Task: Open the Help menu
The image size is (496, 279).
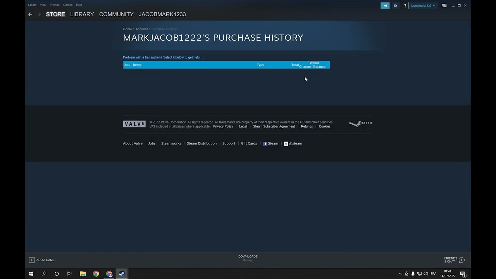Action: coord(79,5)
